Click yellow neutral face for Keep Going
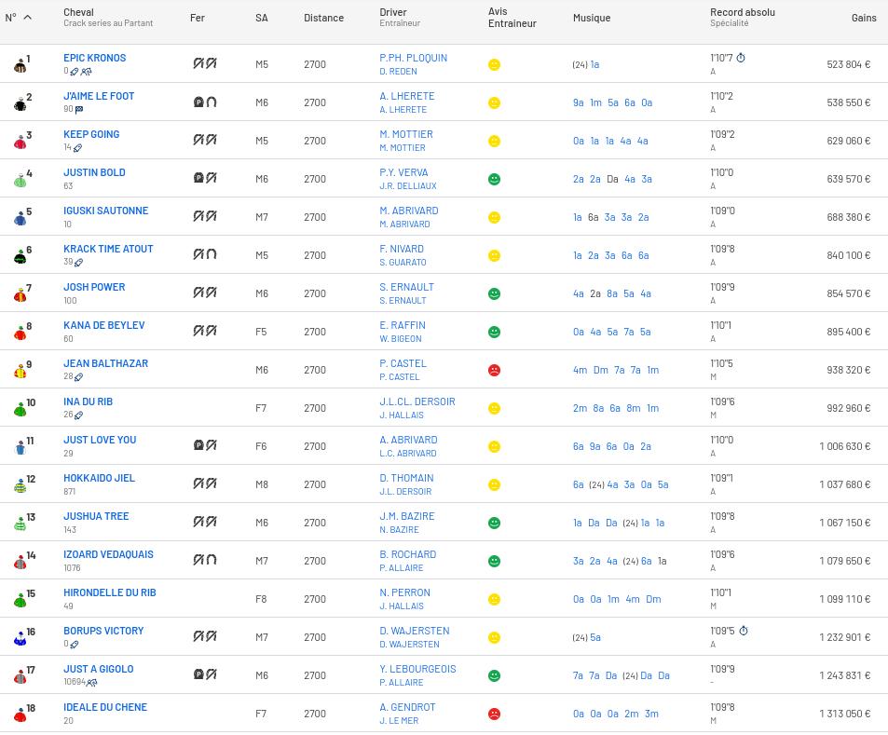888x735 pixels. [494, 141]
